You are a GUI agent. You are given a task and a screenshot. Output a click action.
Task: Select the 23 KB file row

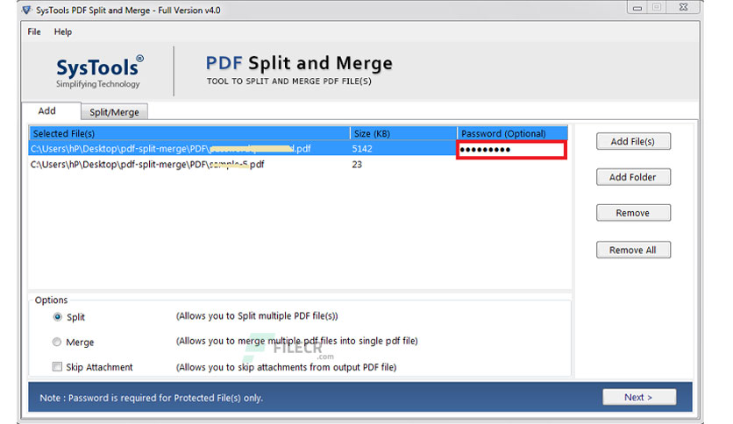click(298, 165)
